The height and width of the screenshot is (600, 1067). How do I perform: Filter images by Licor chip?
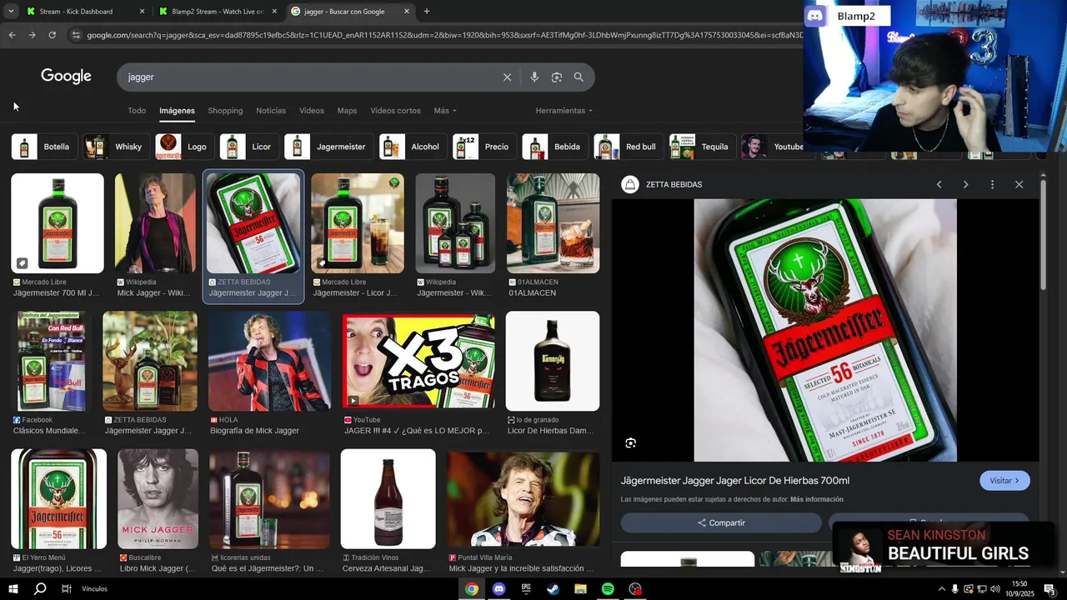pyautogui.click(x=250, y=147)
